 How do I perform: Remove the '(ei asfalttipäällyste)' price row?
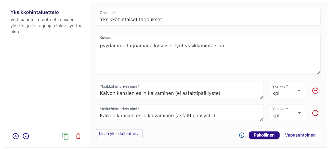click(x=315, y=91)
